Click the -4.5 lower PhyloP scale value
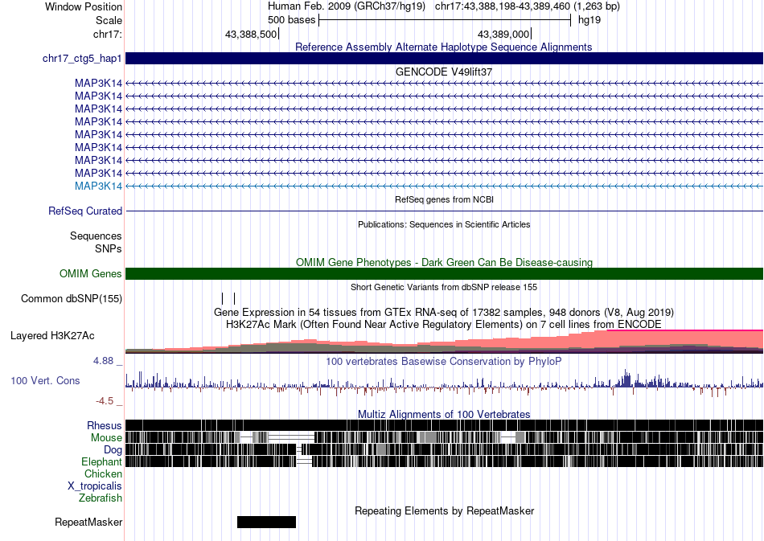 pos(105,401)
